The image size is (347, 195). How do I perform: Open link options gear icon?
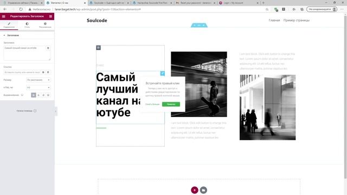pyautogui.click(x=43, y=72)
